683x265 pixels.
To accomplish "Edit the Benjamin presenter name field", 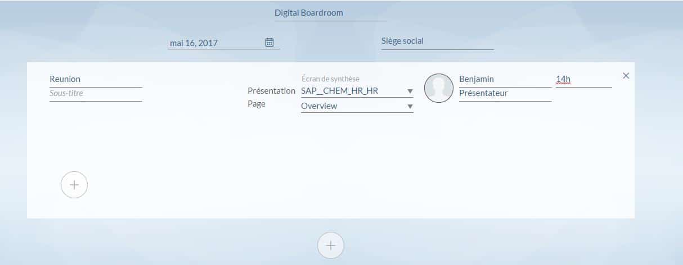I will pyautogui.click(x=505, y=80).
